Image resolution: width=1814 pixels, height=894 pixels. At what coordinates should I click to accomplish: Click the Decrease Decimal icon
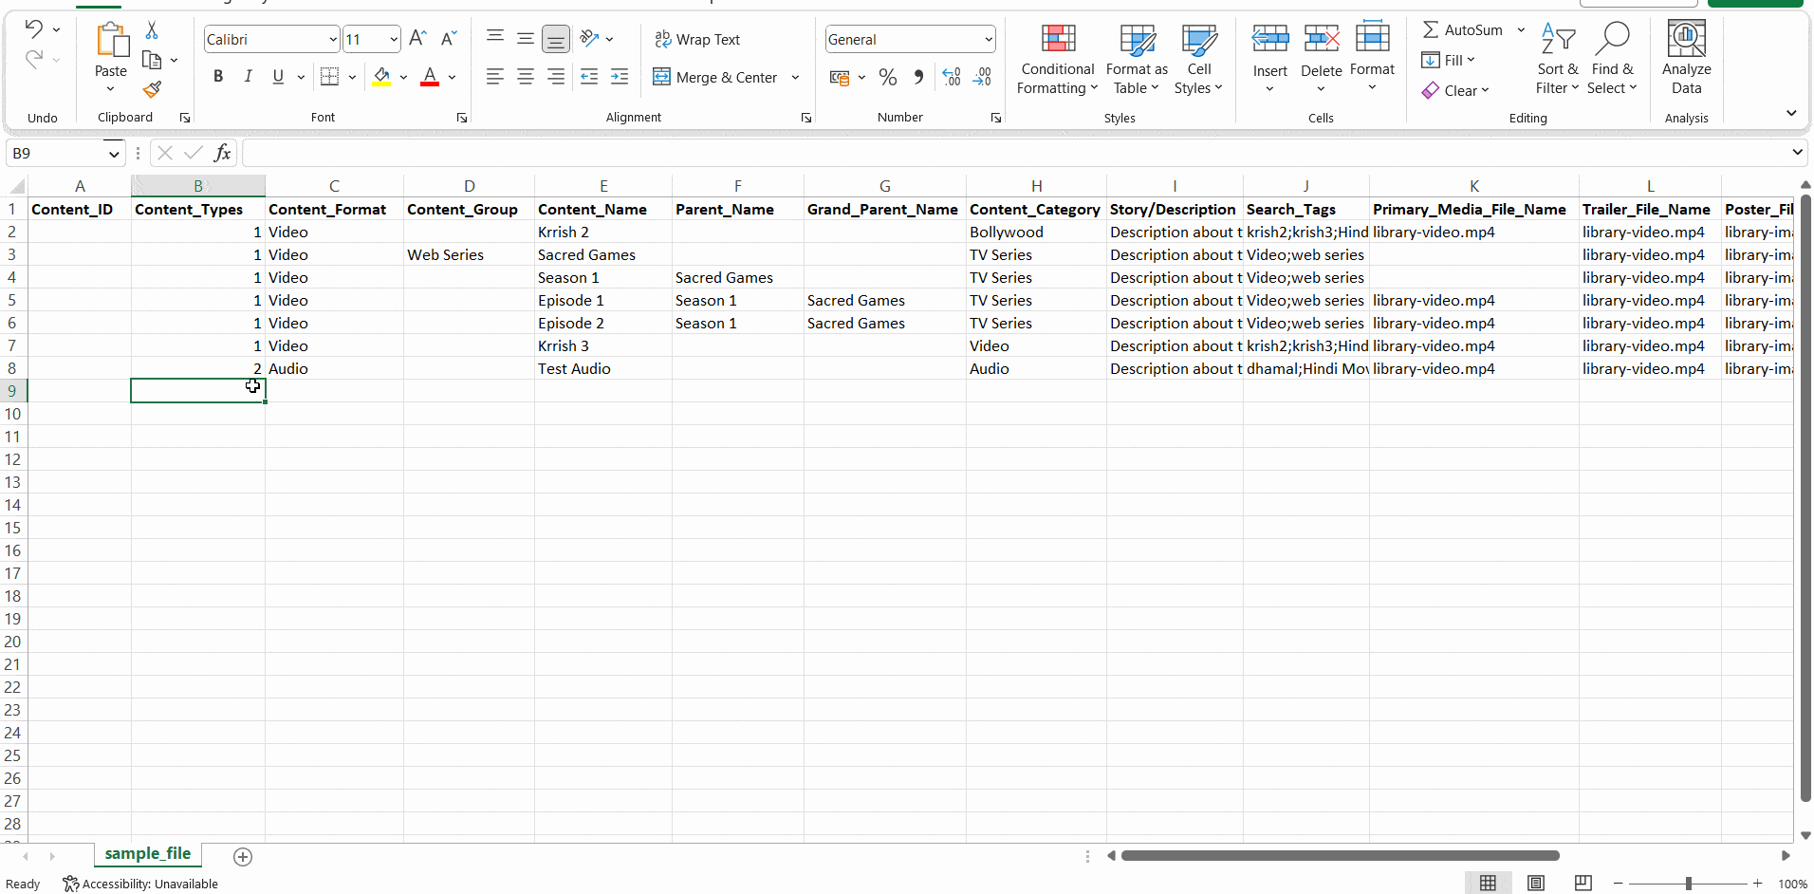(982, 77)
